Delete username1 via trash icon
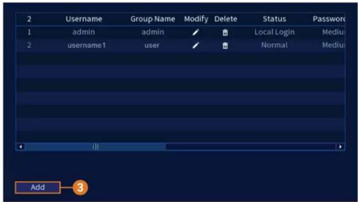 [x=225, y=46]
